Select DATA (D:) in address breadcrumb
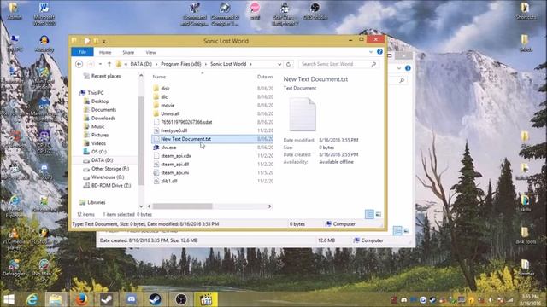Screen dimensions: 547x307 pyautogui.click(x=141, y=64)
